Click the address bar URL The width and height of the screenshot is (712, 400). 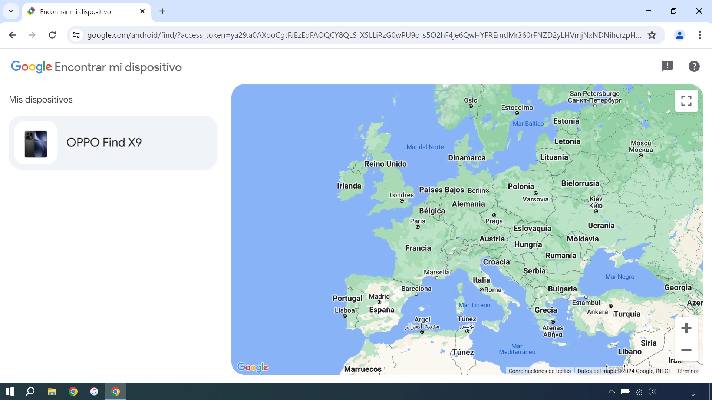click(x=363, y=35)
